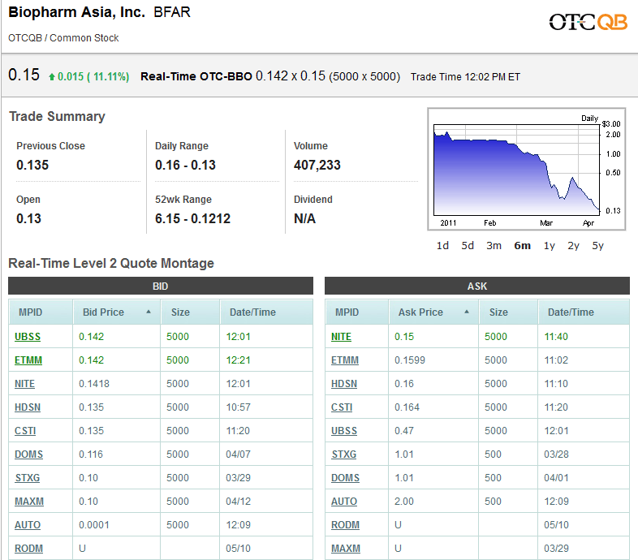
Task: Sort by Ask Price arrow
Action: pyautogui.click(x=466, y=312)
